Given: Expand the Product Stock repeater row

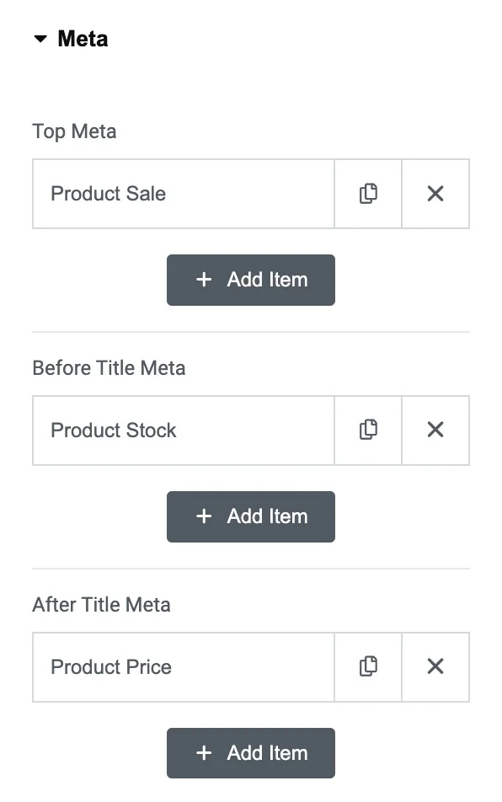Looking at the screenshot, I should [183, 430].
